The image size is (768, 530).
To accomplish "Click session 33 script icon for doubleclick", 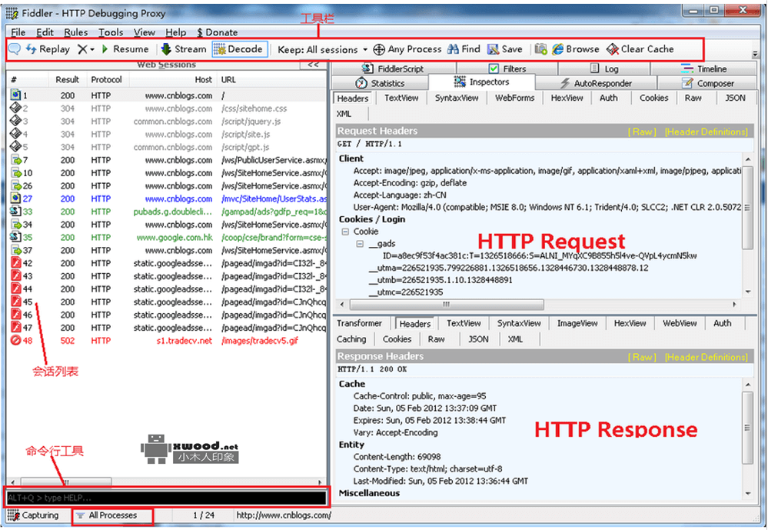I will coord(15,212).
